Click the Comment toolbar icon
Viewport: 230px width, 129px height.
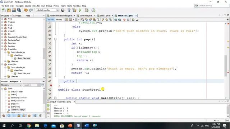133,20
